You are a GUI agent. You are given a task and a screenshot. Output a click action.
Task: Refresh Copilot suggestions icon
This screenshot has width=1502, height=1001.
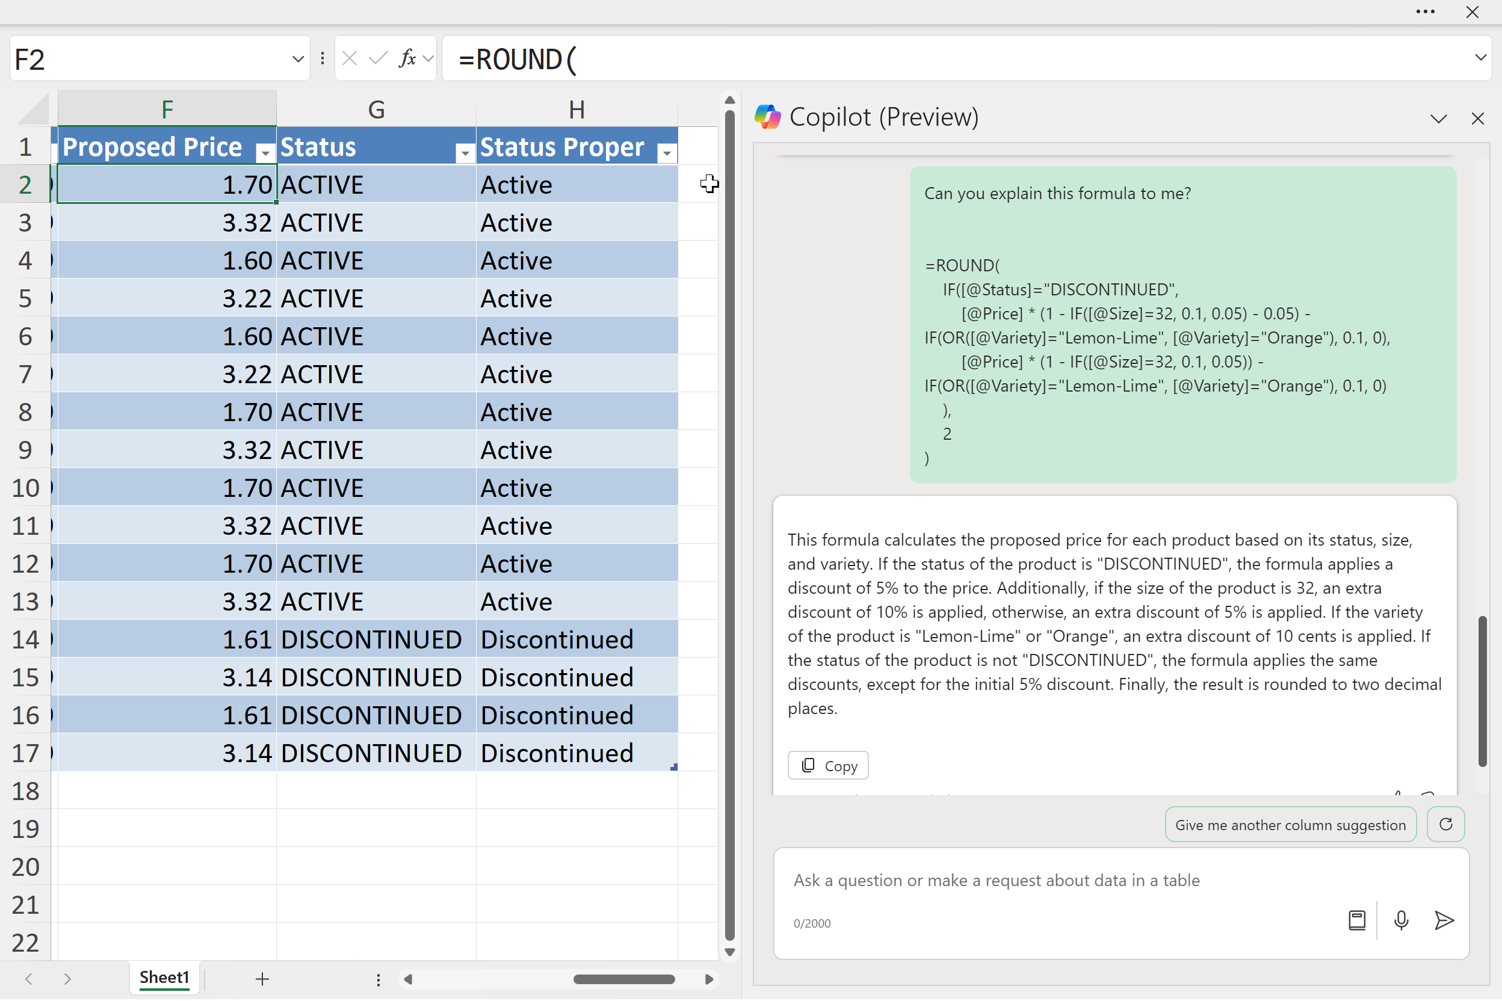coord(1446,824)
